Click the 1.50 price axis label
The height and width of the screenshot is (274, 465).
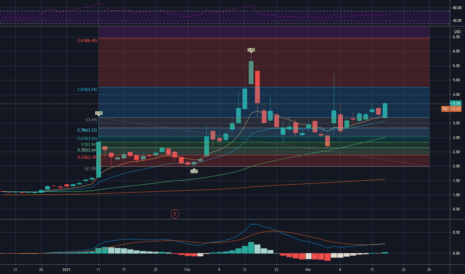pyautogui.click(x=456, y=180)
